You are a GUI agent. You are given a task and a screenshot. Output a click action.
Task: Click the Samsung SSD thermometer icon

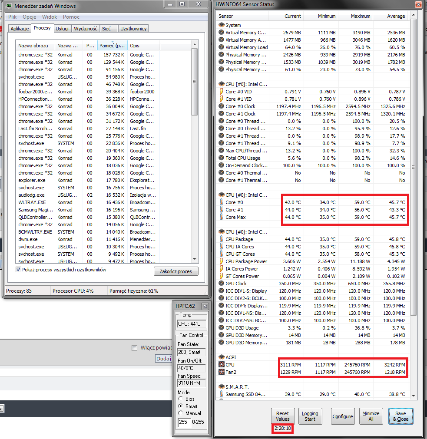(x=222, y=394)
